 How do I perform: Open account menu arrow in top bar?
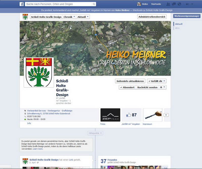click(x=192, y=4)
